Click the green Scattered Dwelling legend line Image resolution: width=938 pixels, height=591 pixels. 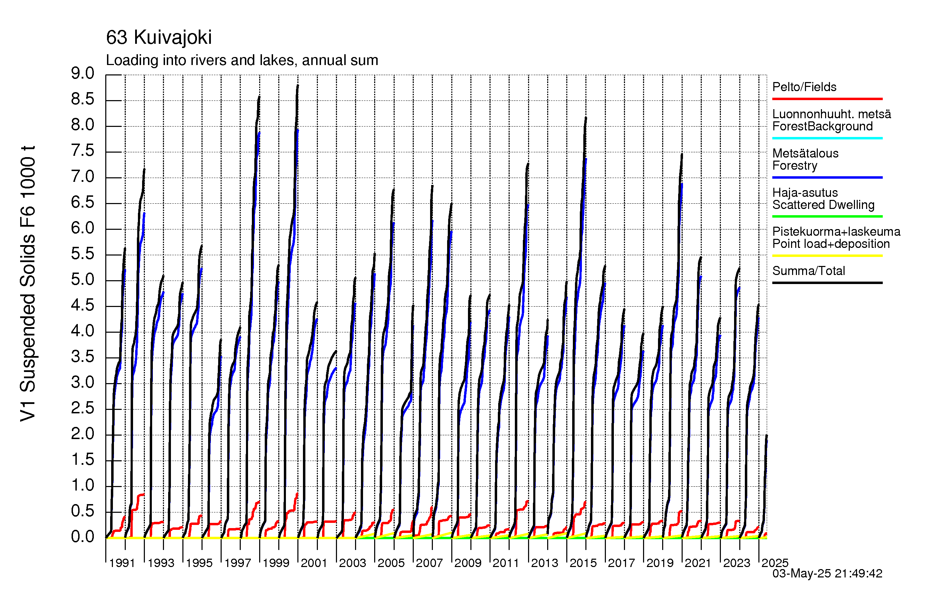[827, 216]
